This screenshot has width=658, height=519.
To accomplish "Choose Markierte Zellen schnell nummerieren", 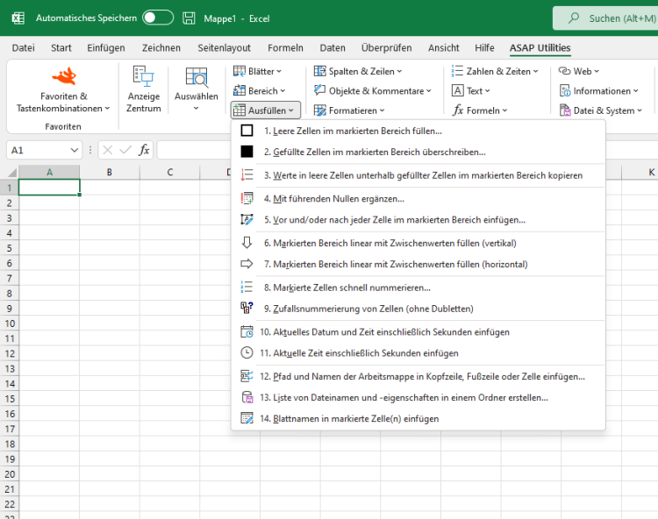I will (x=418, y=288).
